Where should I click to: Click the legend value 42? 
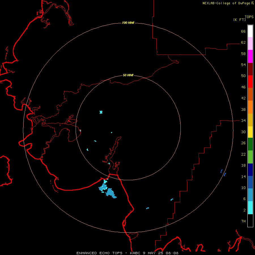[x=243, y=98]
